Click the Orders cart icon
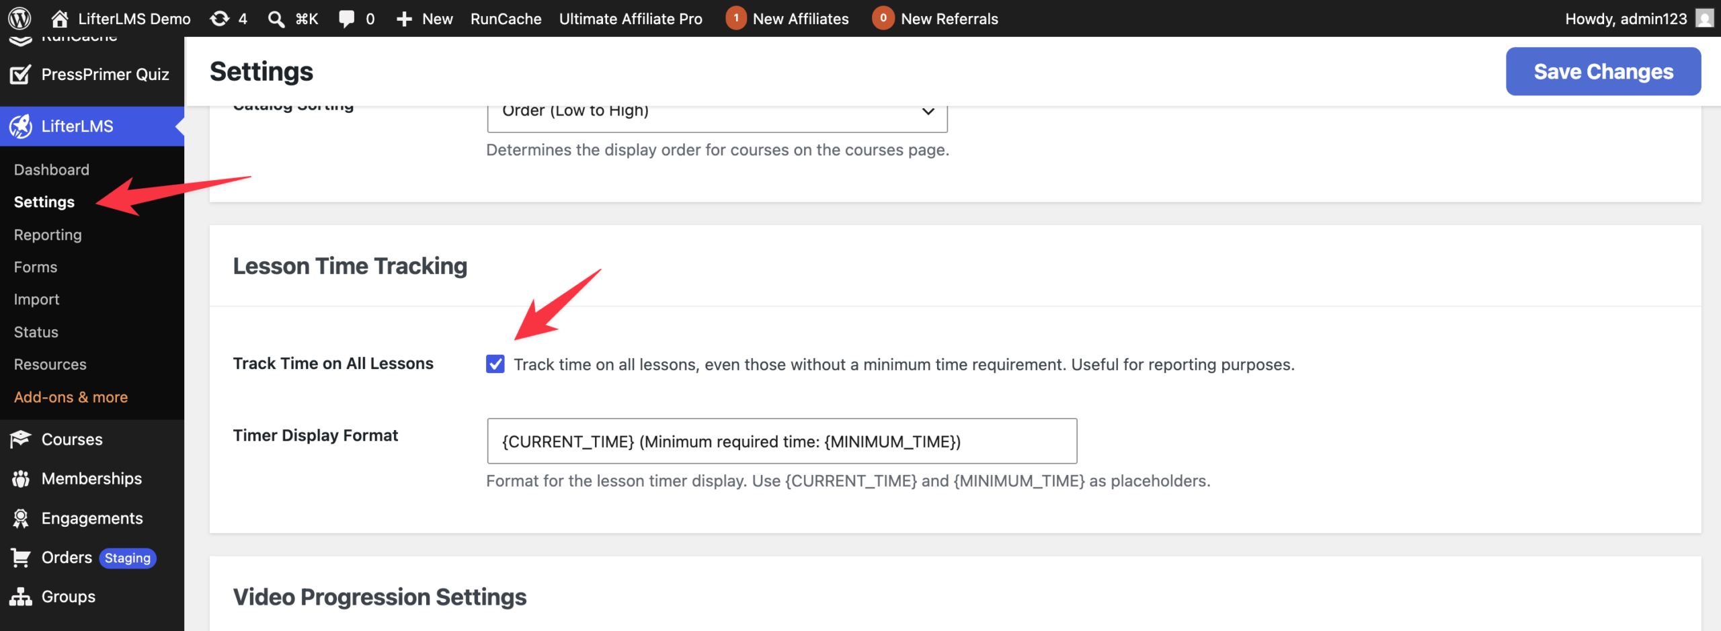The image size is (1721, 631). click(x=20, y=558)
